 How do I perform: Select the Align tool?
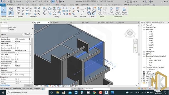(45, 9)
